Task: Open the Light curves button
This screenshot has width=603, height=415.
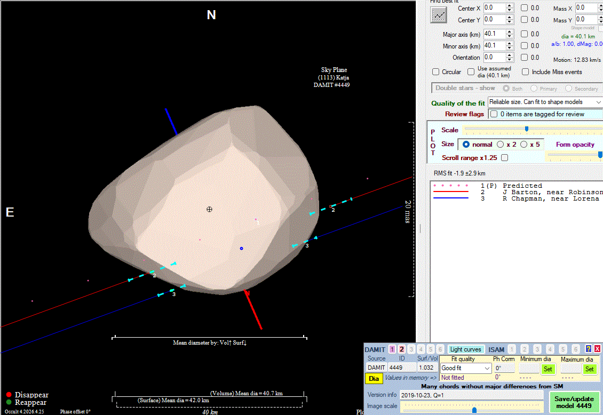Action: pos(465,349)
